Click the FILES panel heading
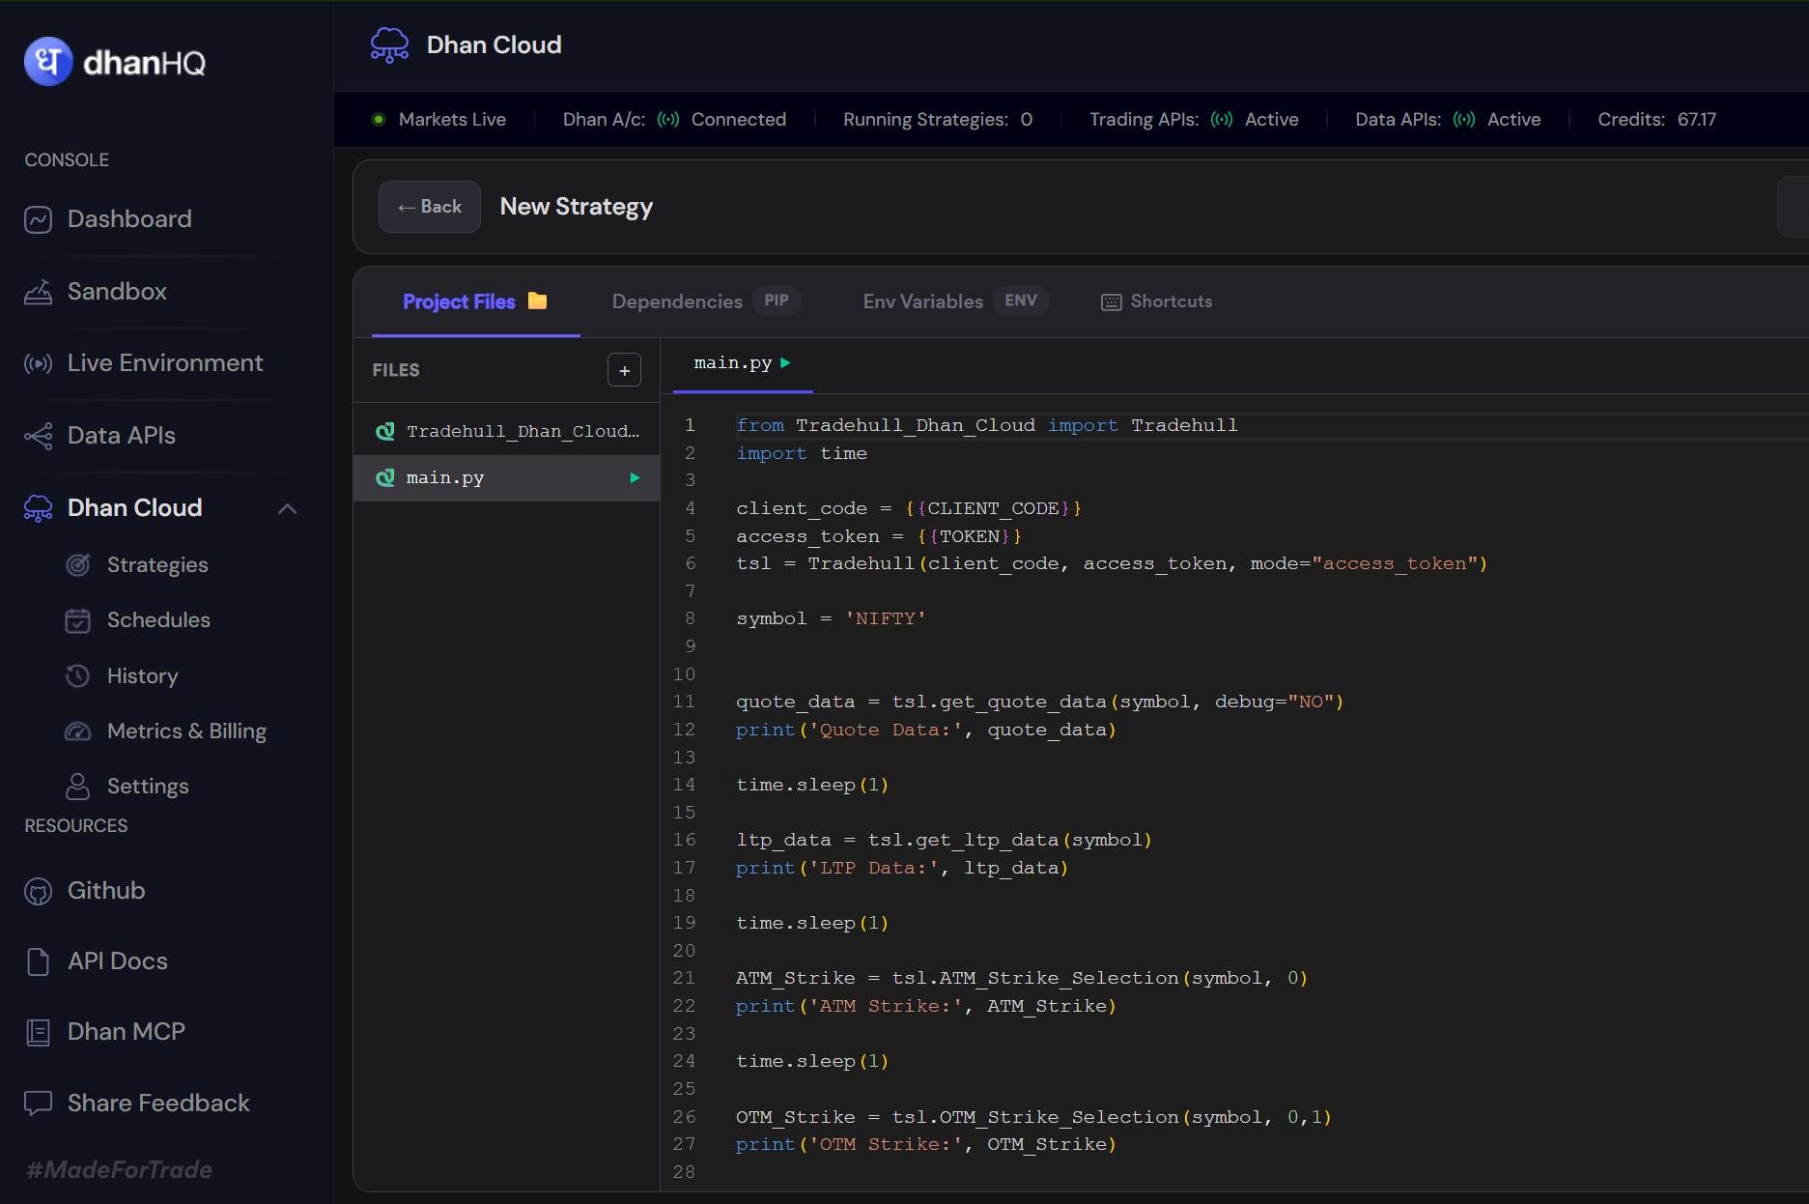This screenshot has width=1809, height=1204. (396, 370)
